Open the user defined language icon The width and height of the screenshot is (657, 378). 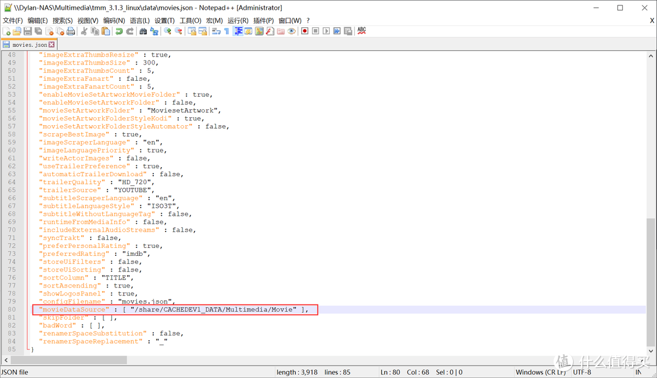[x=248, y=32]
